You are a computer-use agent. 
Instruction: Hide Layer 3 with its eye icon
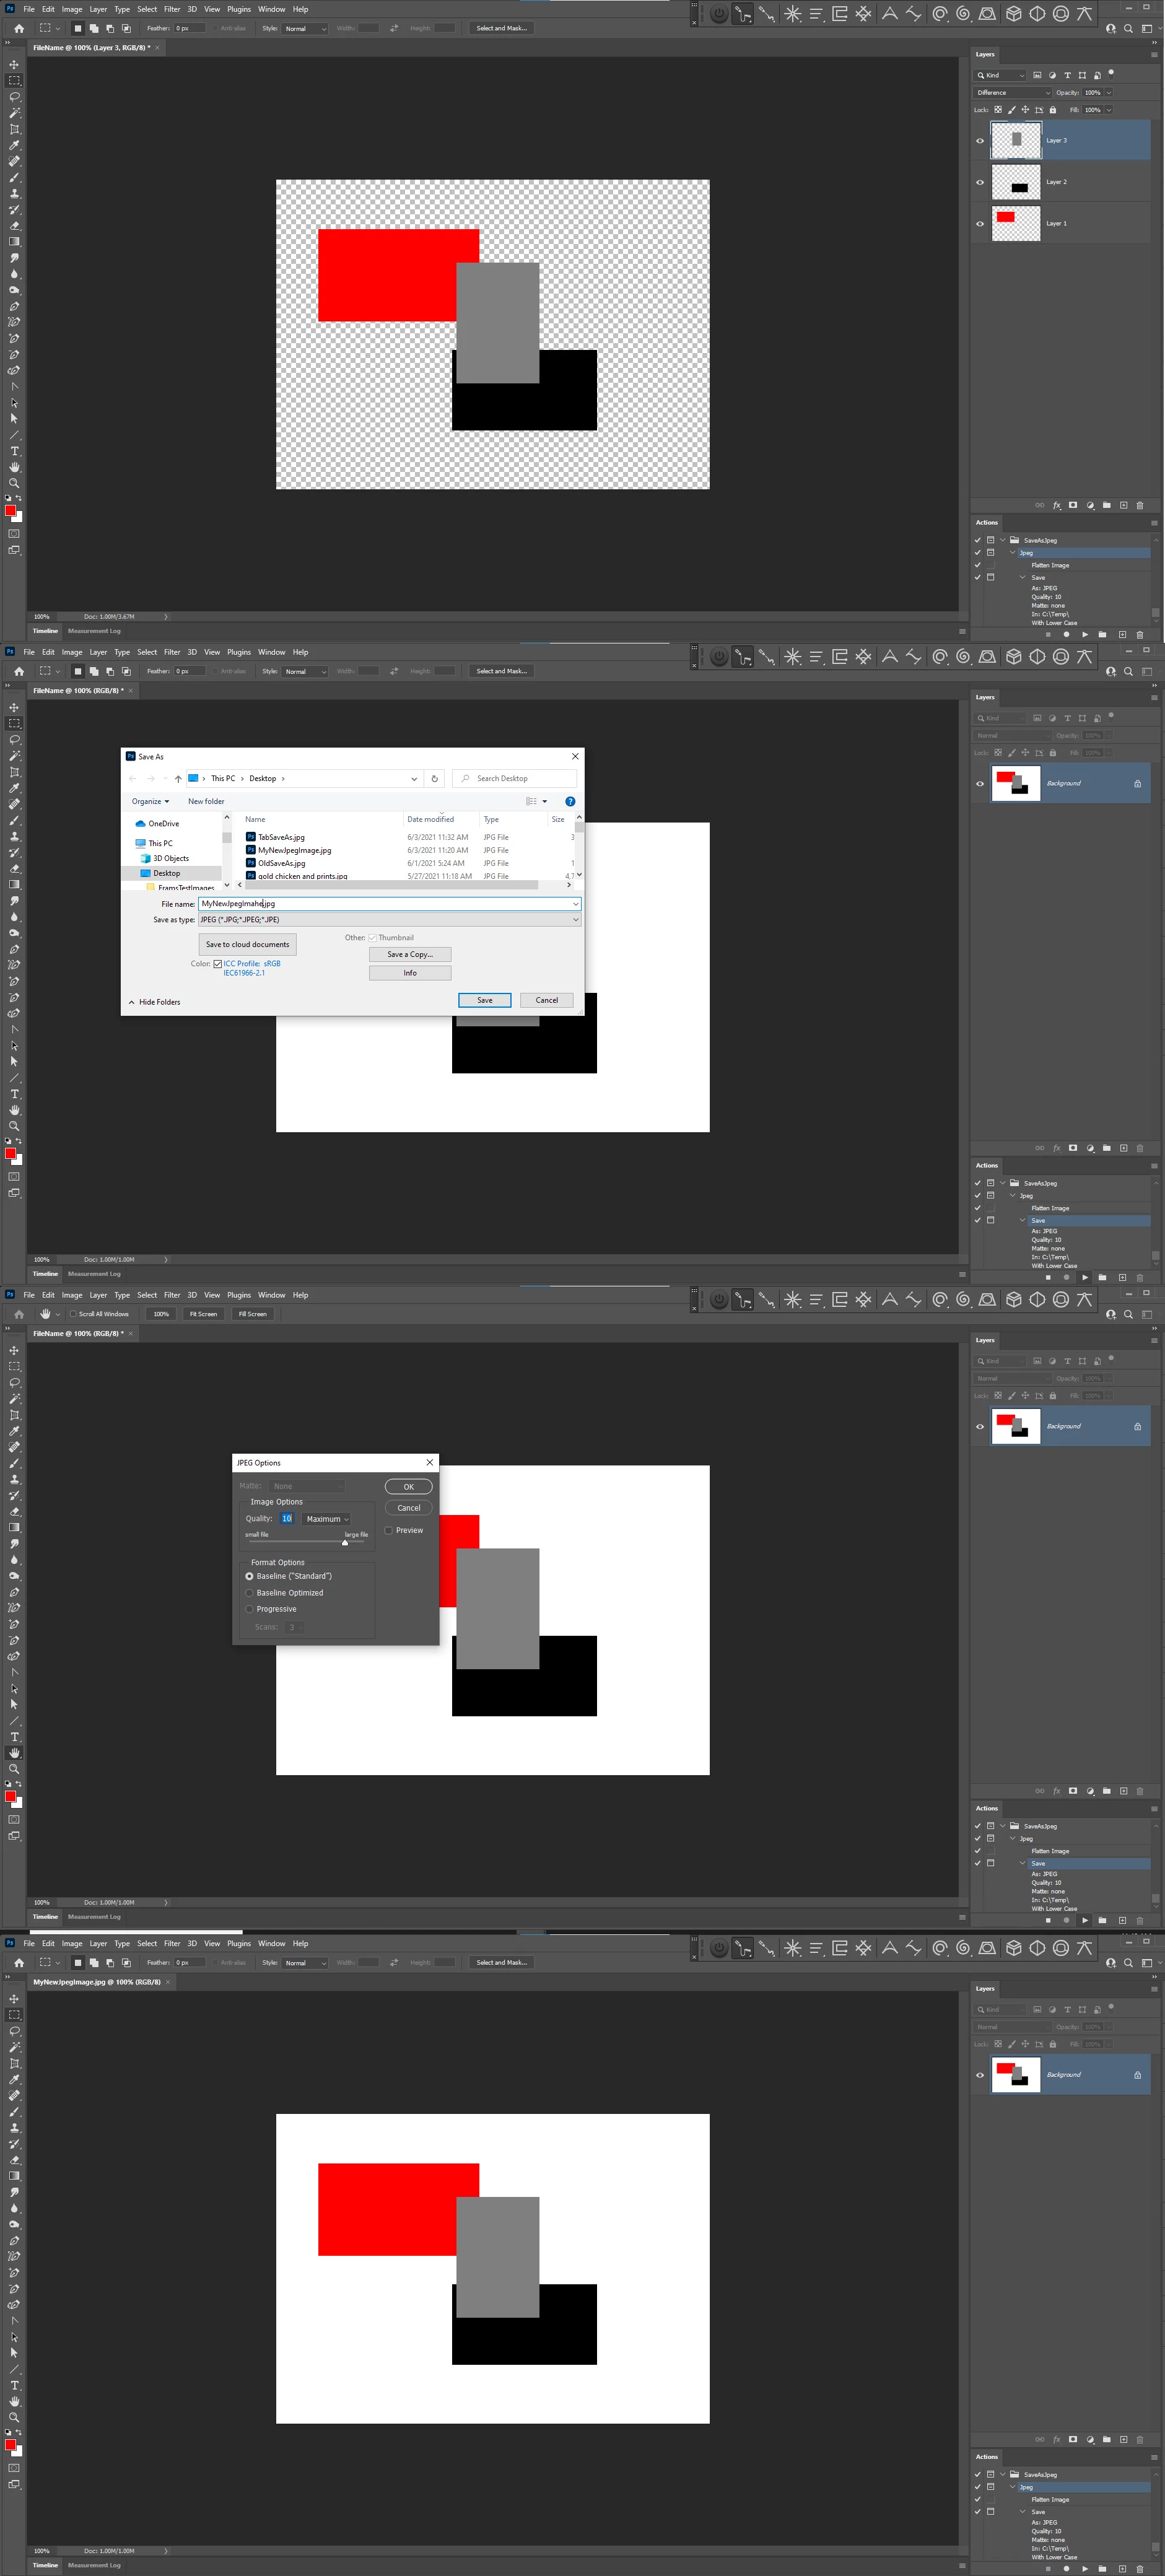(980, 141)
